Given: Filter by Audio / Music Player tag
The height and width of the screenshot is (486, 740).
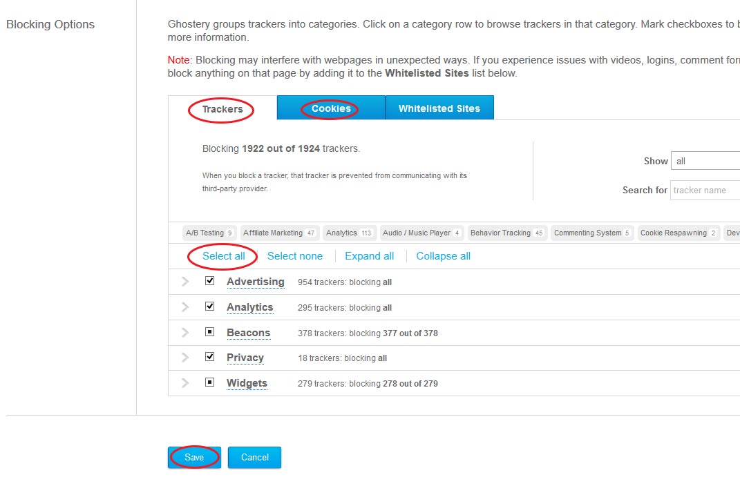Looking at the screenshot, I should pos(421,233).
